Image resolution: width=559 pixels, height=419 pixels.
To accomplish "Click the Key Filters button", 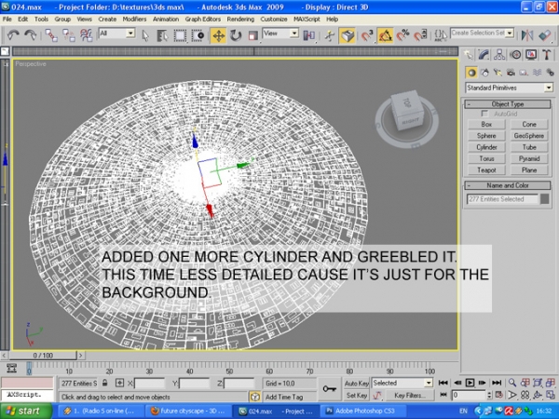I will [410, 395].
